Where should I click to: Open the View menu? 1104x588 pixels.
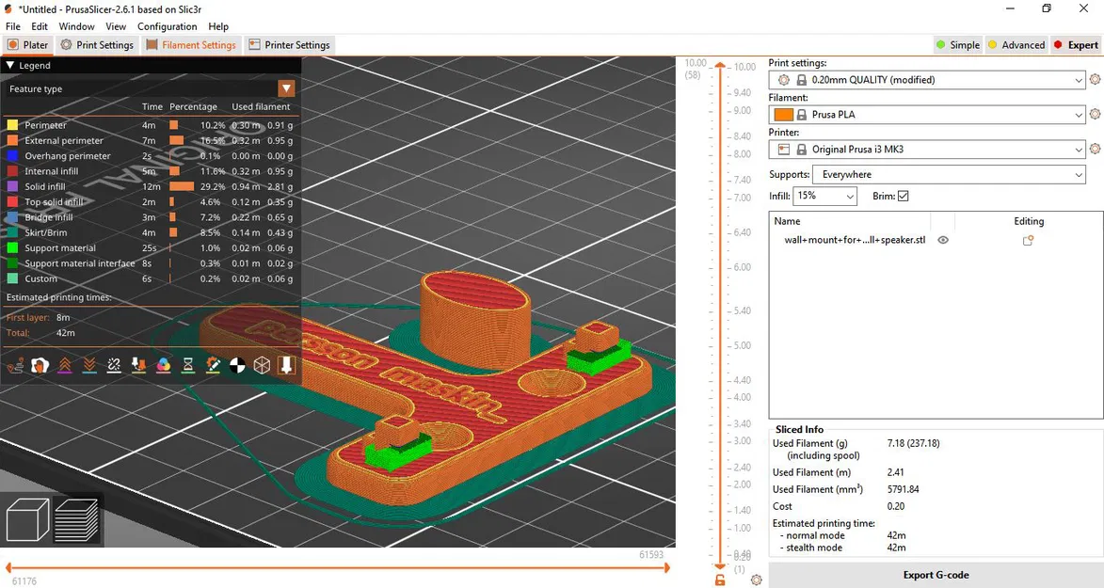click(116, 26)
